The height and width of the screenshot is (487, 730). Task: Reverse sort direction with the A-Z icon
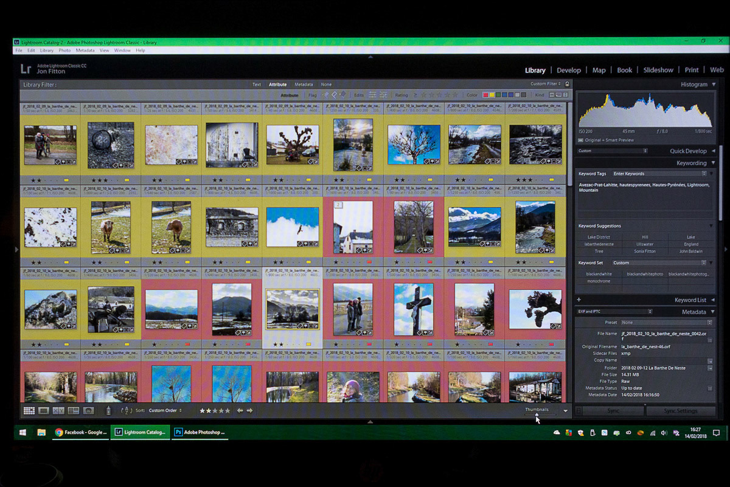point(127,411)
